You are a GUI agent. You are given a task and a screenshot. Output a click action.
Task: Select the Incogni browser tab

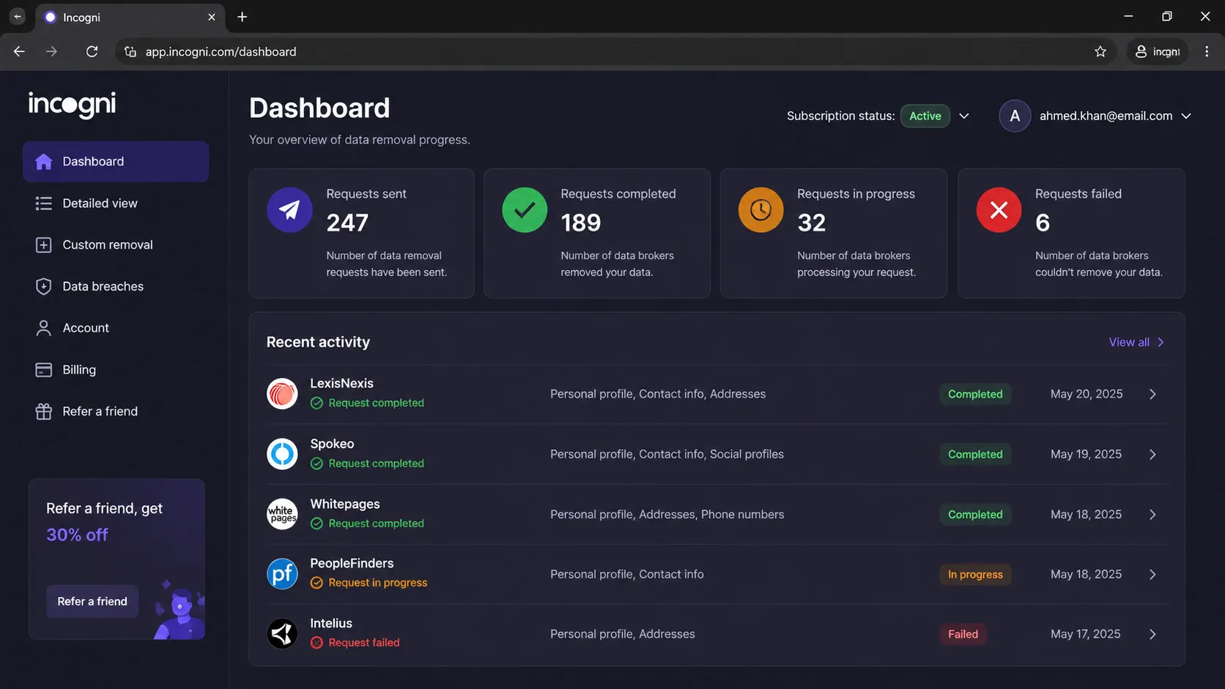131,17
